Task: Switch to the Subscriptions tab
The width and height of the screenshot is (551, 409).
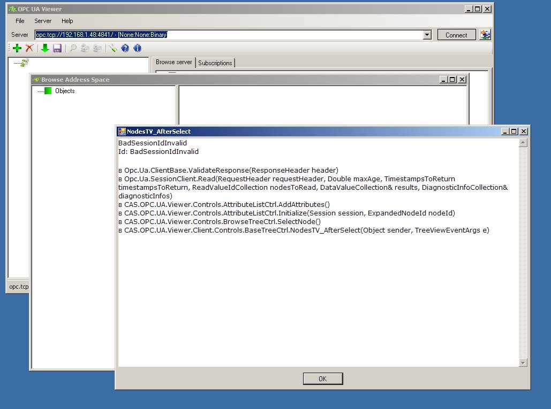Action: pyautogui.click(x=215, y=63)
